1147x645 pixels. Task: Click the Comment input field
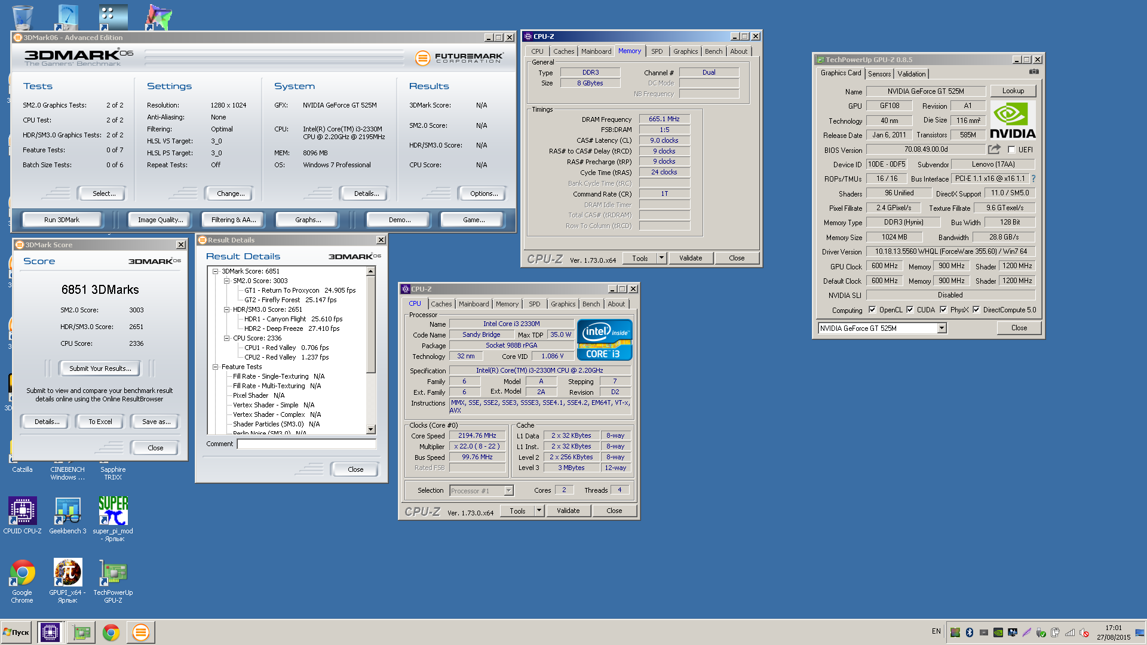[x=306, y=444]
